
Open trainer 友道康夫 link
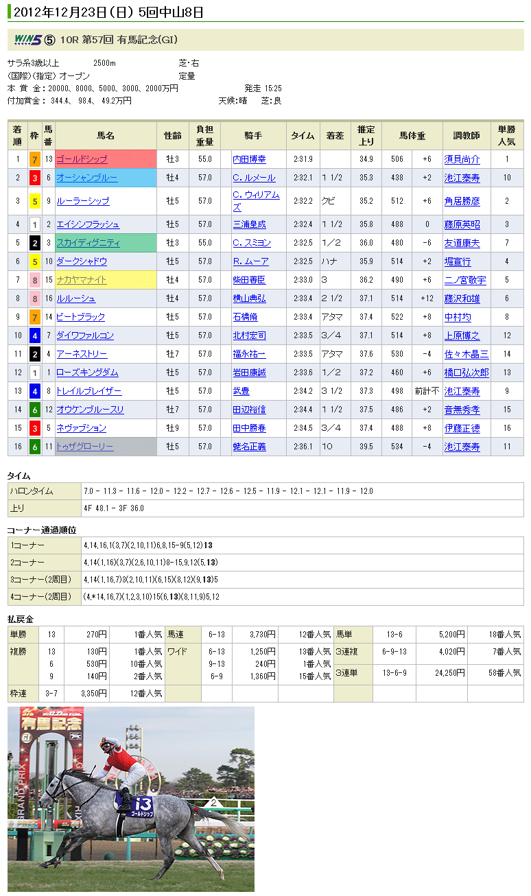pyautogui.click(x=462, y=243)
